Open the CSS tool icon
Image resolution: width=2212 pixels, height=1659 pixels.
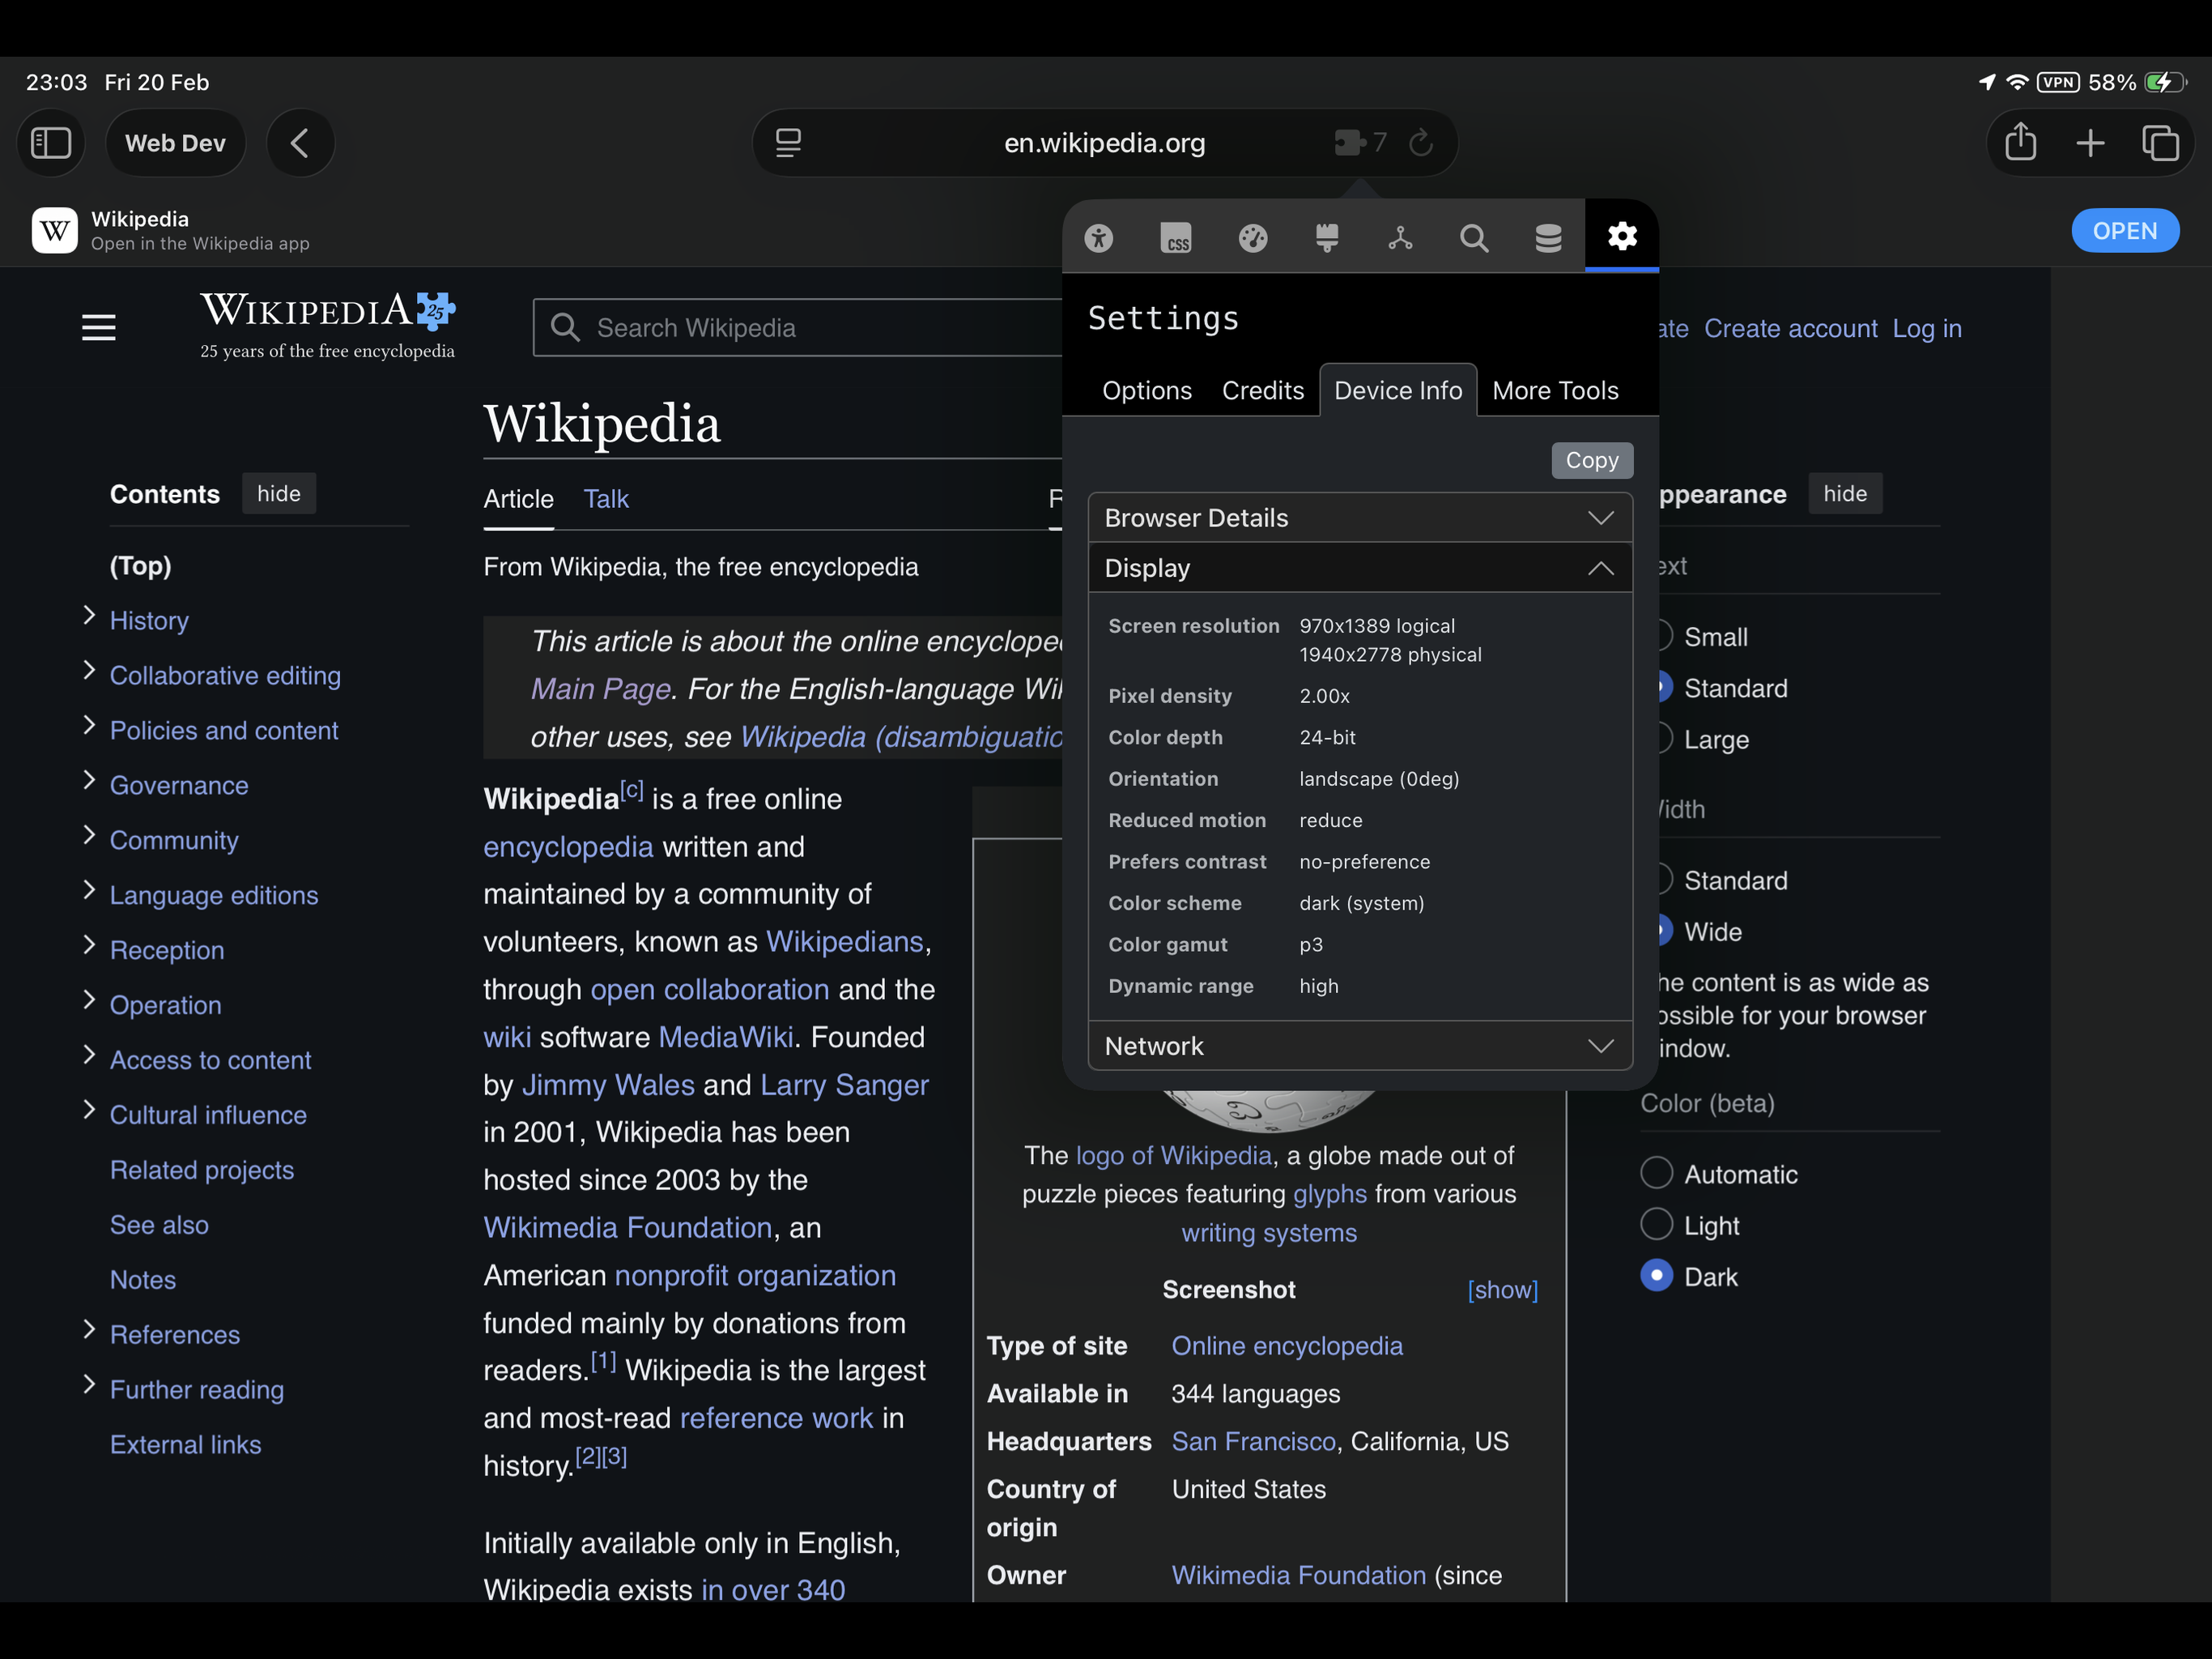coord(1175,237)
